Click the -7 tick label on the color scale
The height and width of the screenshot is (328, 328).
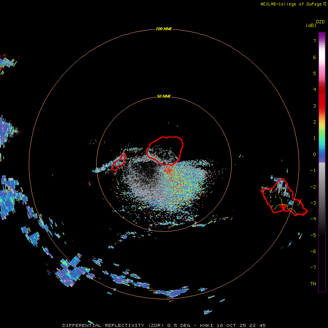tap(313, 268)
